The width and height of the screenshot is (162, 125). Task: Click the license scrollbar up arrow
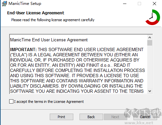(x=150, y=37)
